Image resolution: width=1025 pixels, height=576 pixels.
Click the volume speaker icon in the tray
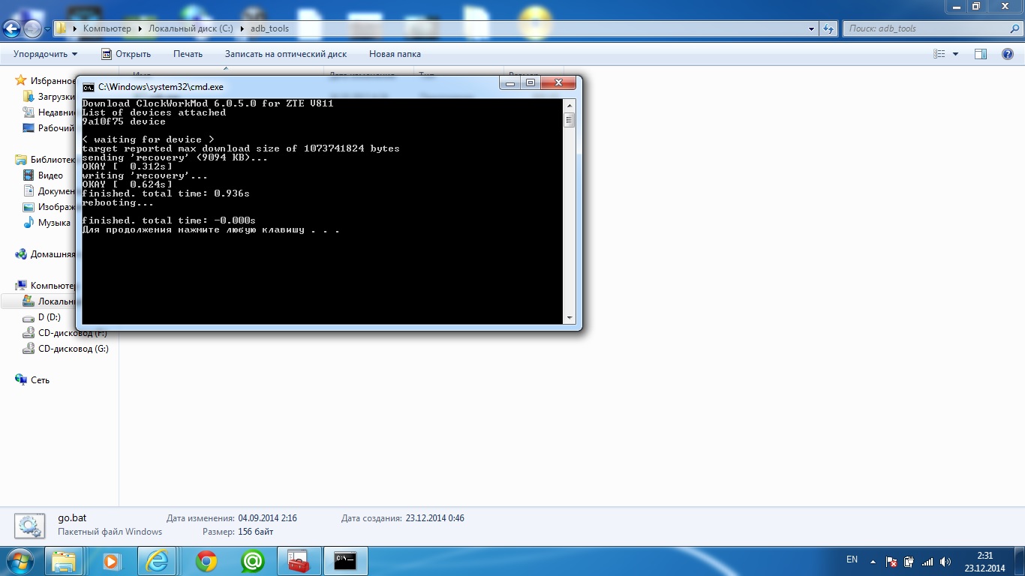945,562
